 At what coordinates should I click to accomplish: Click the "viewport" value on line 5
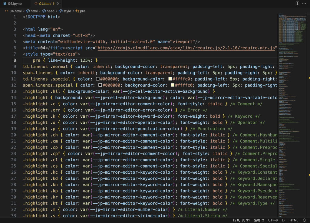pos(183,42)
